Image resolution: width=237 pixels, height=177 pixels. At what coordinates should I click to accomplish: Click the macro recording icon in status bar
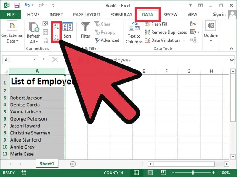pyautogui.click(x=24, y=173)
